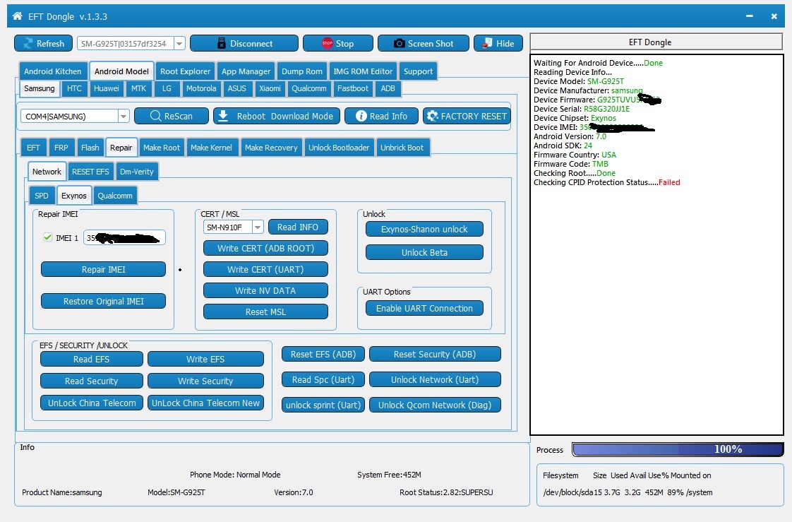Open the ADB tab
This screenshot has width=792, height=522.
(388, 88)
